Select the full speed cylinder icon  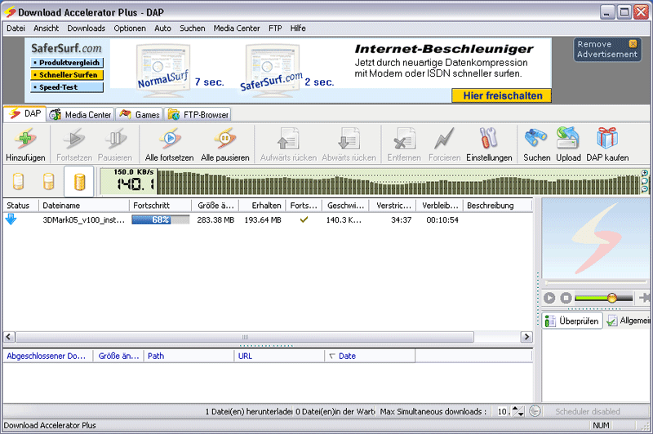tap(78, 182)
